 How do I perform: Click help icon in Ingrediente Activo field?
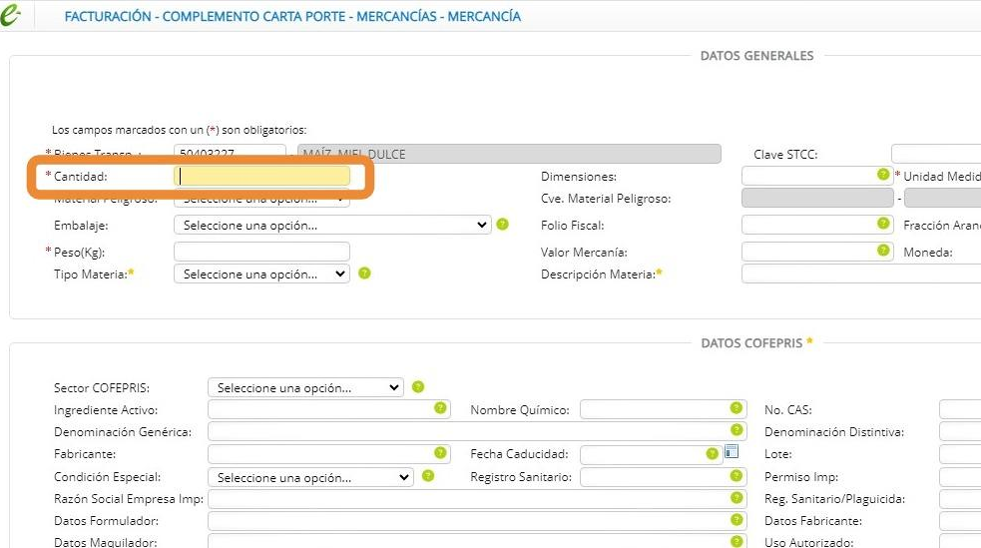tap(440, 408)
